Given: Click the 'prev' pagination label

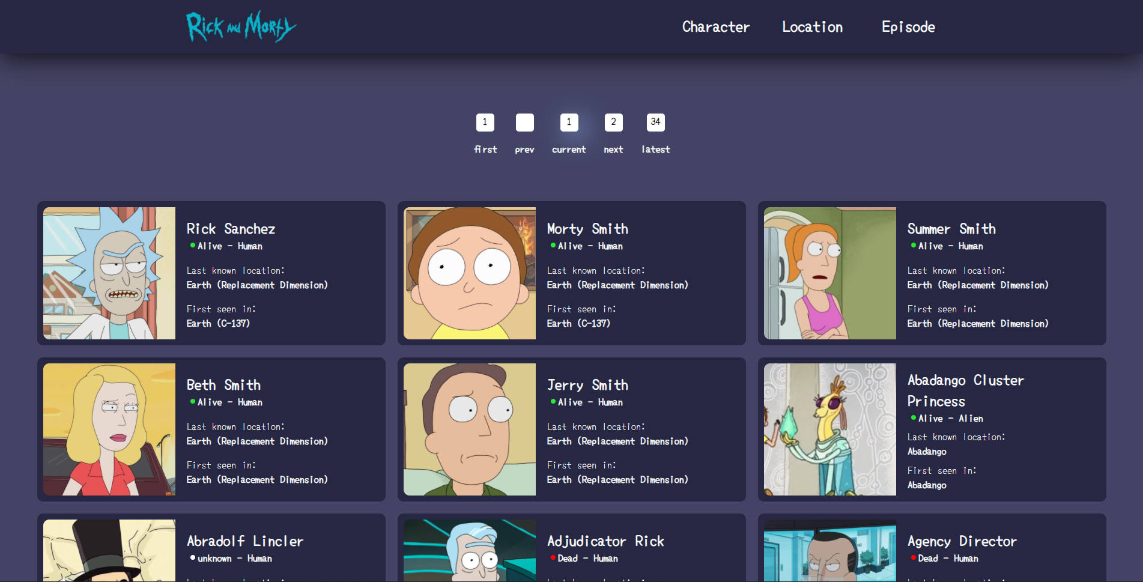Looking at the screenshot, I should coord(524,150).
